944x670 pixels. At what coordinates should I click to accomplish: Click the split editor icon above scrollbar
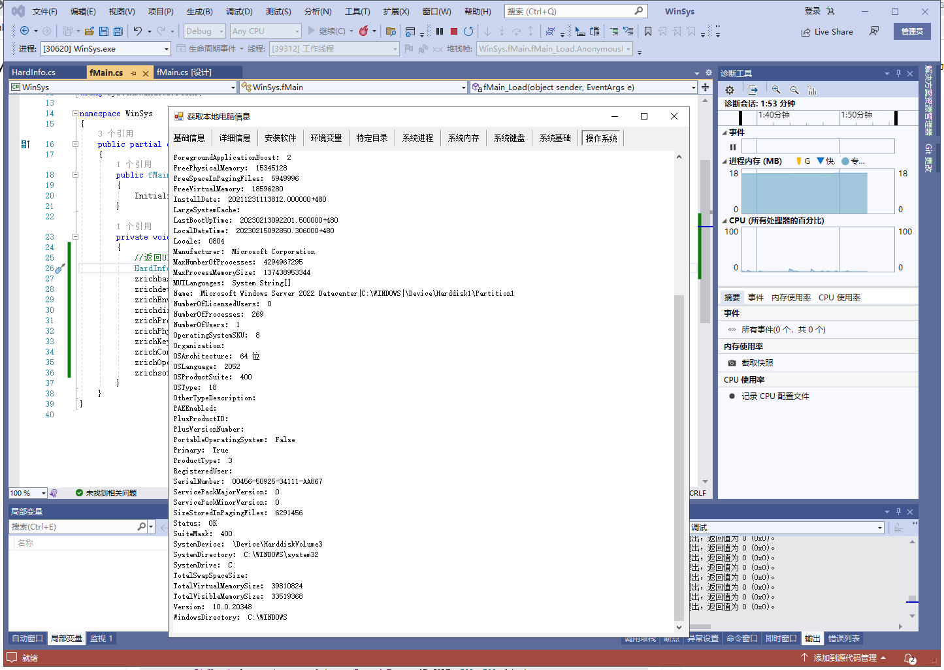(x=705, y=87)
